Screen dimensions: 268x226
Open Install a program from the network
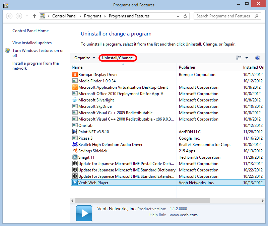(36, 66)
